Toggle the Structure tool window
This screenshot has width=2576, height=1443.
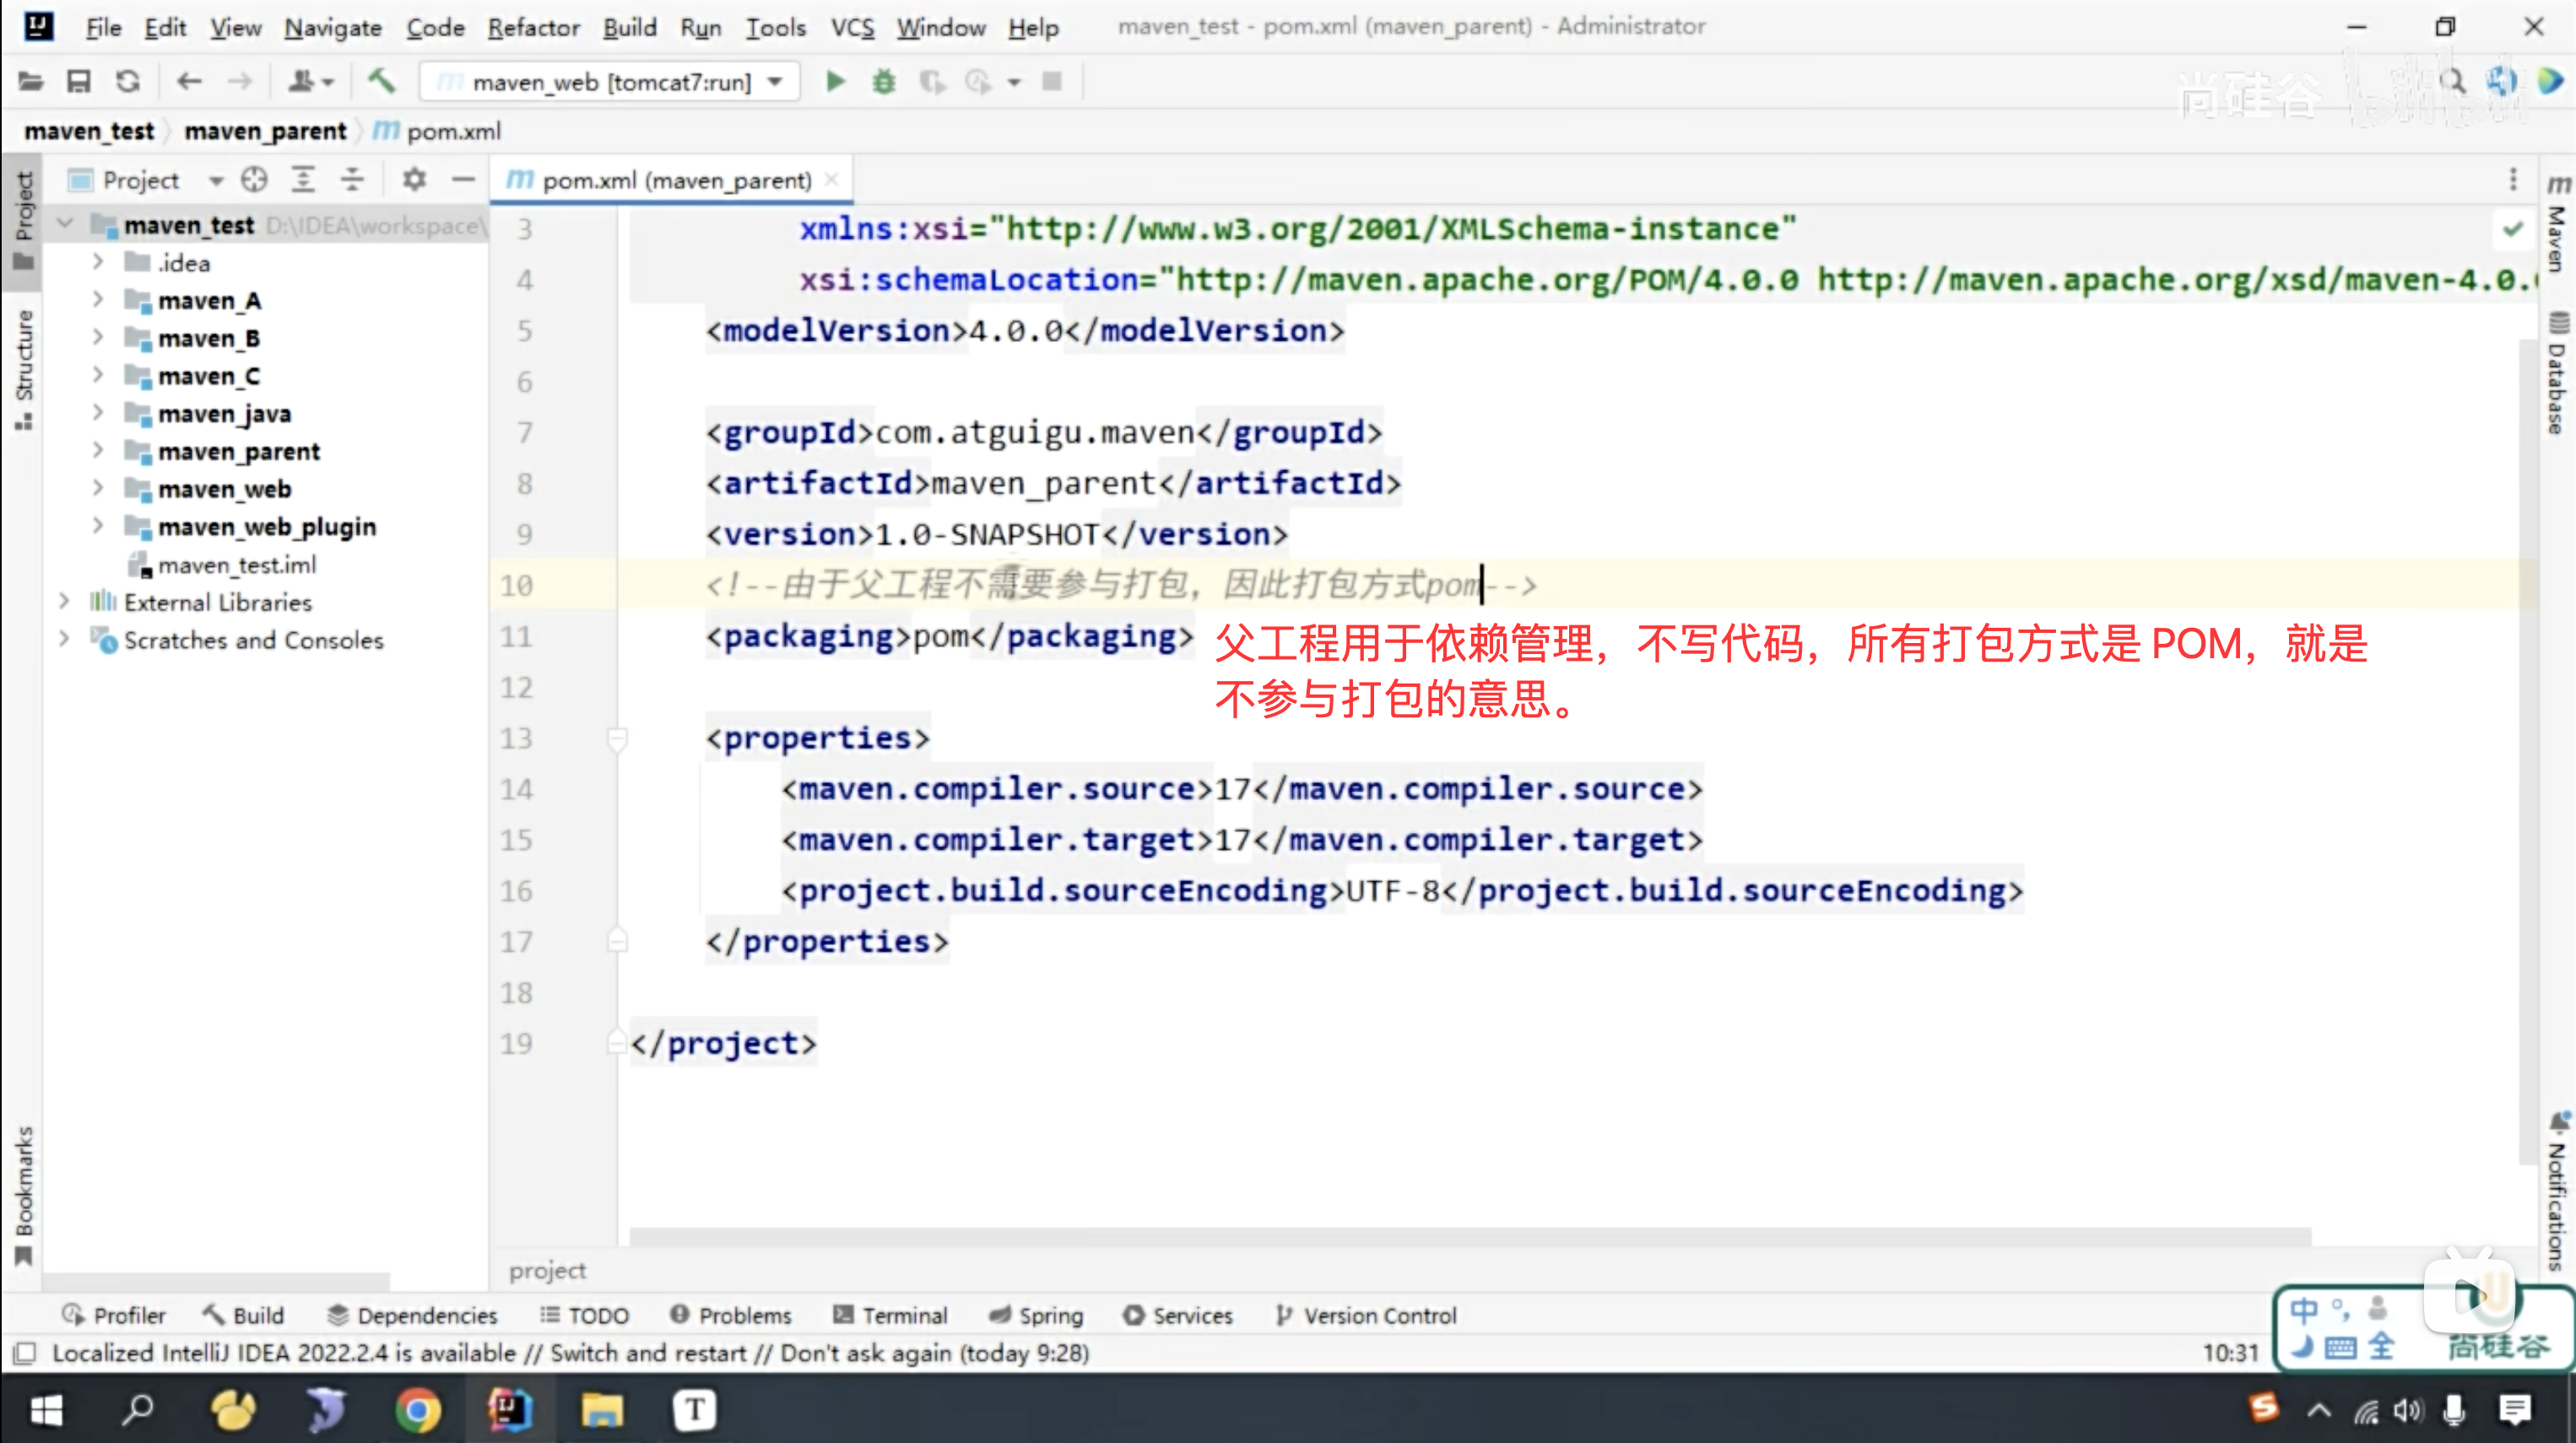coord(24,368)
